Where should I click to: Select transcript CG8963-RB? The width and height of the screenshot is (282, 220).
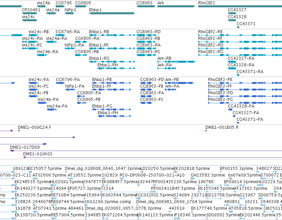point(148,38)
